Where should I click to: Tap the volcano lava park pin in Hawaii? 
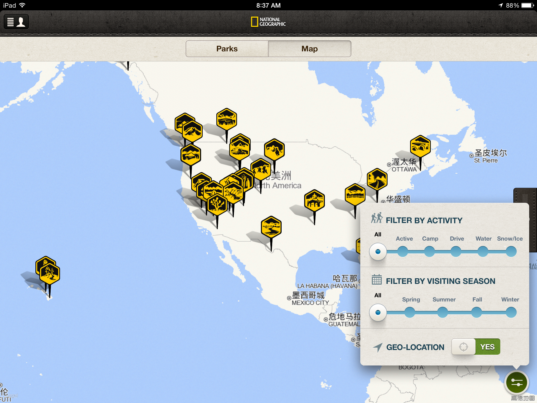tap(50, 274)
